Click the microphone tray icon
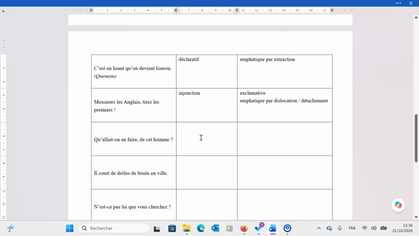 [340, 228]
